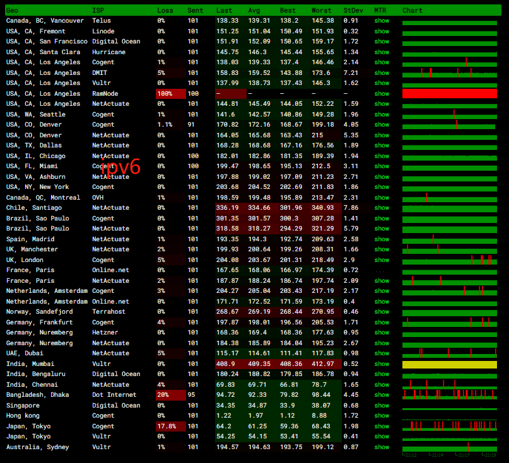Show MTR for Nuremberg Hetzner row
The height and width of the screenshot is (463, 509).
(382, 333)
